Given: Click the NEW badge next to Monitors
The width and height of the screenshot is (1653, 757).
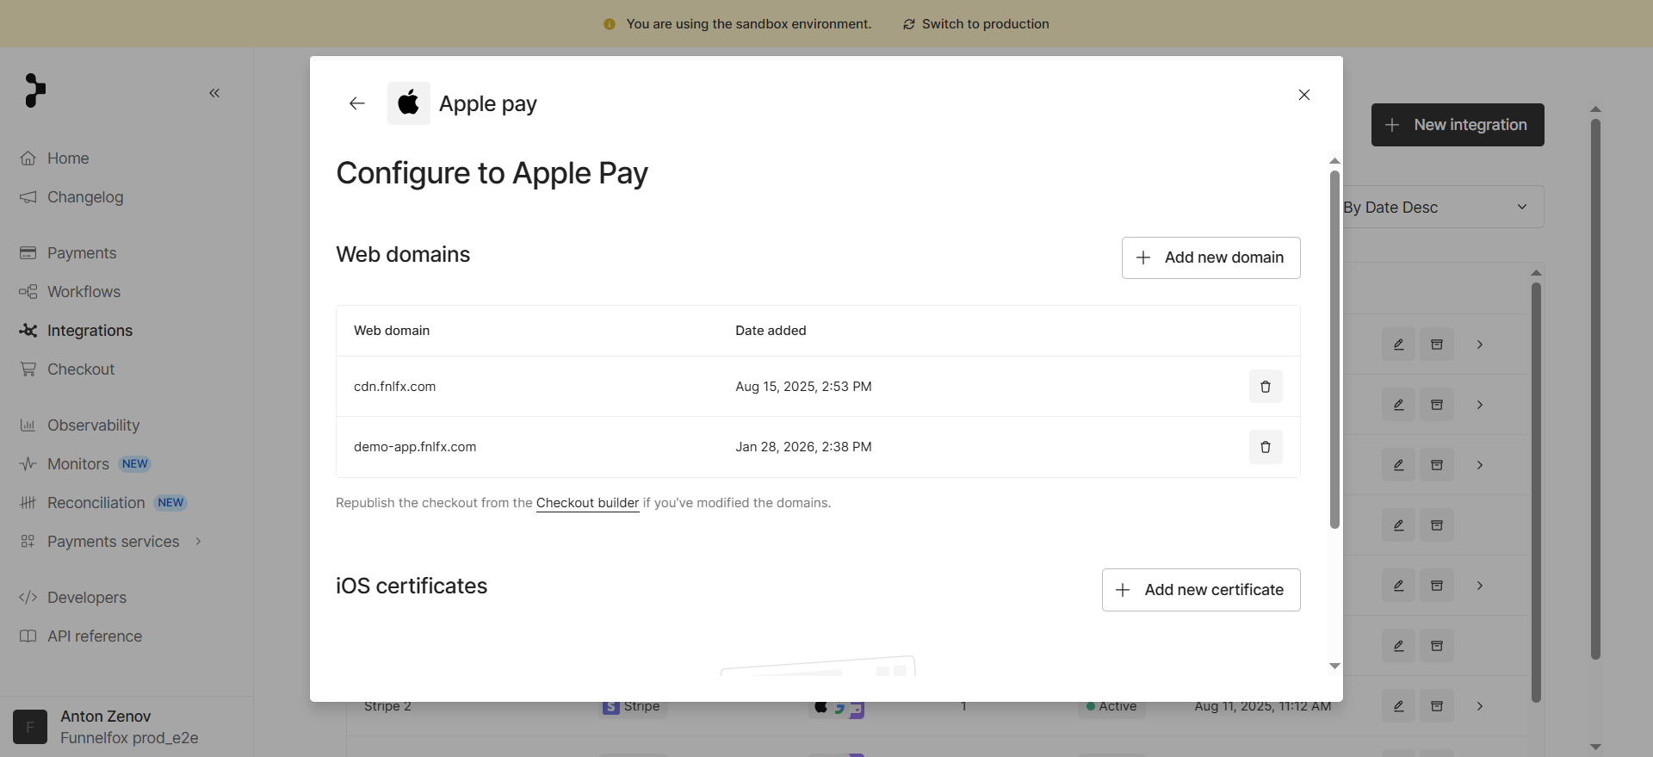Looking at the screenshot, I should point(134,464).
